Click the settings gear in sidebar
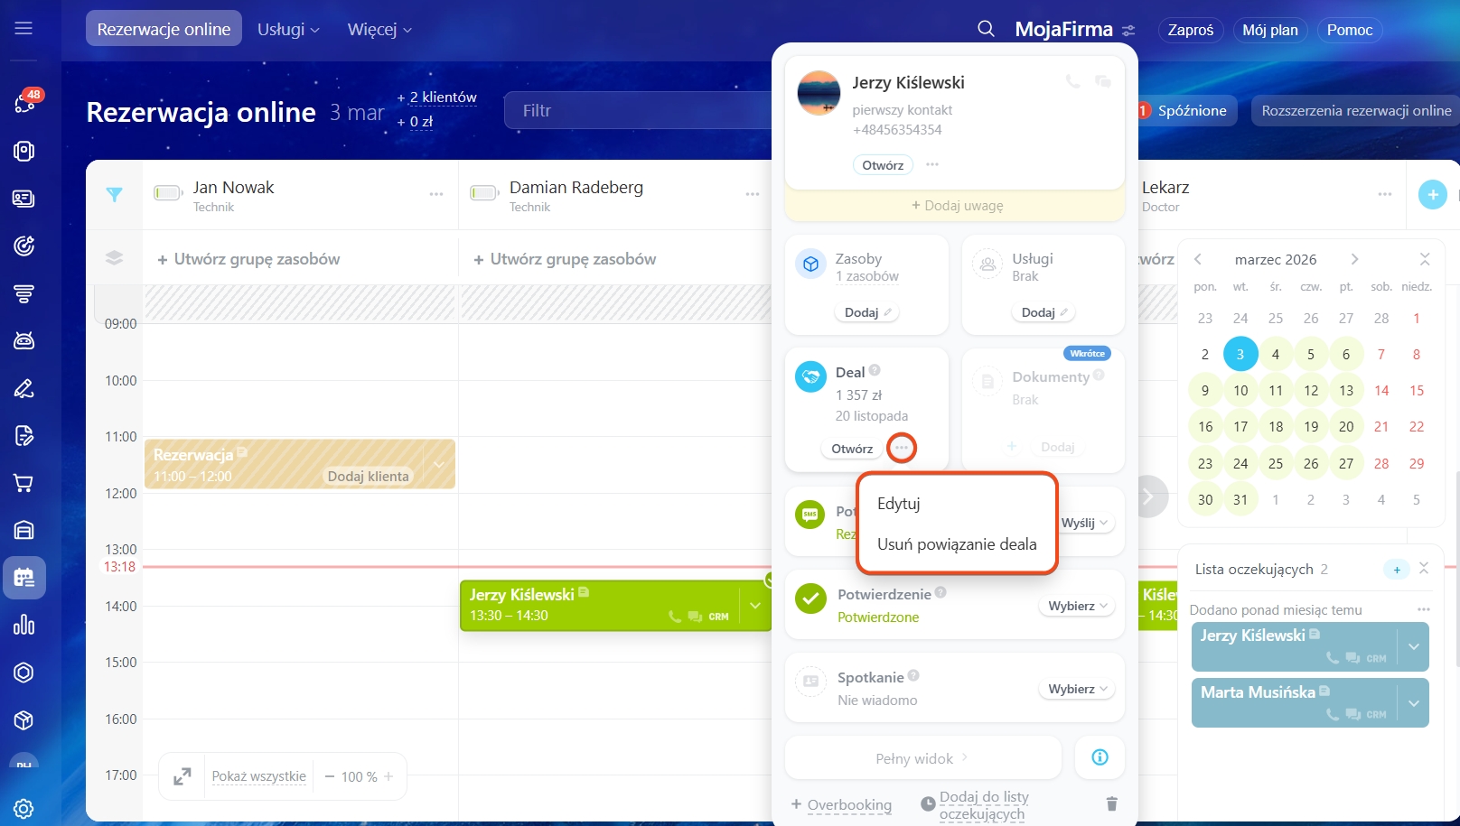This screenshot has width=1460, height=826. [23, 808]
